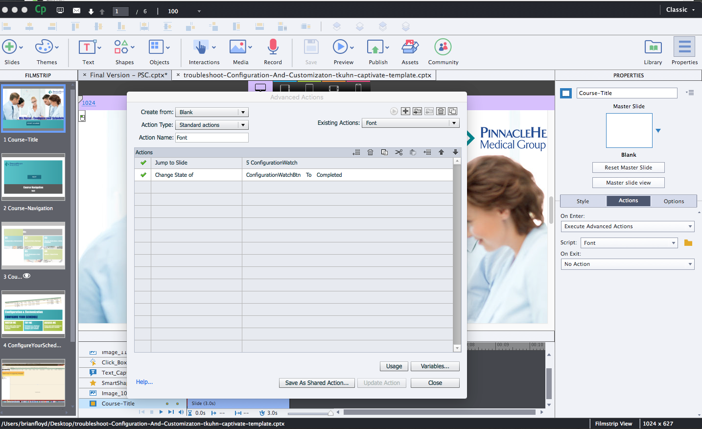Click the cut (scissors) icon in Actions header
This screenshot has width=702, height=429.
[x=398, y=152]
